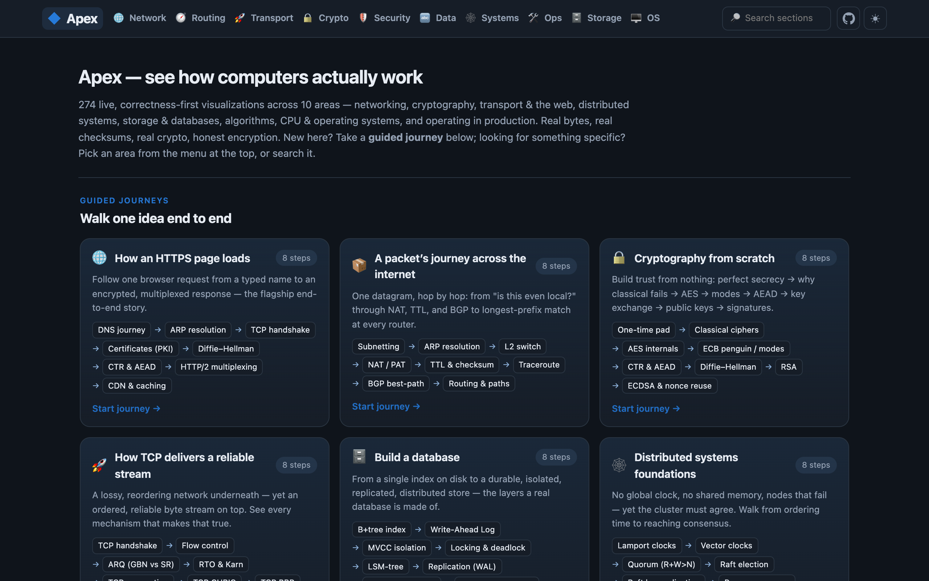The image size is (929, 581).
Task: Open the Certificates (PKI) step
Action: coord(140,349)
